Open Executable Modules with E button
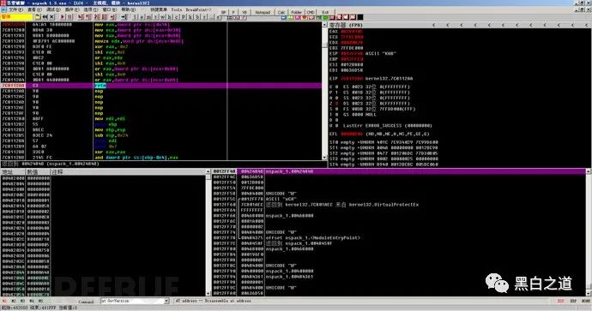The height and width of the screenshot is (311, 592). (142, 17)
